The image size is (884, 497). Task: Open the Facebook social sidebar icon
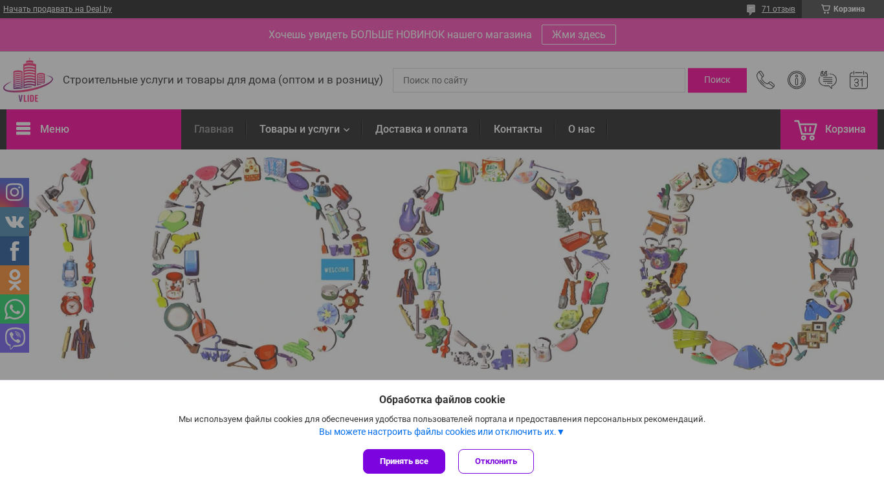coord(14,250)
